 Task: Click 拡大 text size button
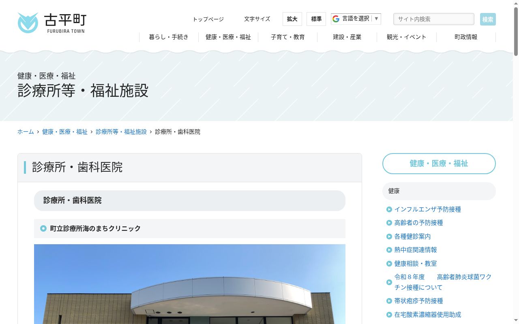292,19
